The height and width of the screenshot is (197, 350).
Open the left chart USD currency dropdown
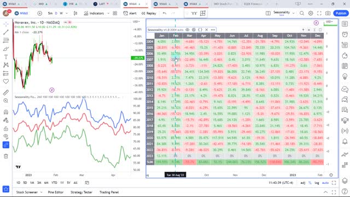click(136, 22)
